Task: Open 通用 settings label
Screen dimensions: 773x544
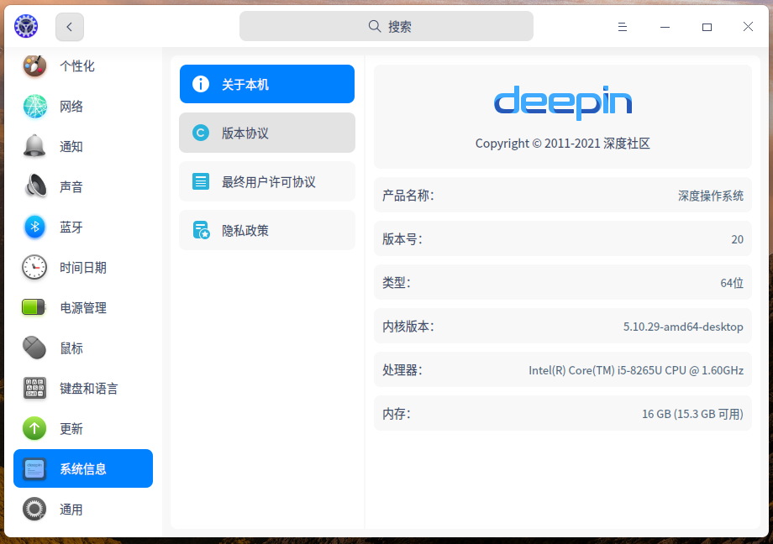Action: [x=71, y=510]
